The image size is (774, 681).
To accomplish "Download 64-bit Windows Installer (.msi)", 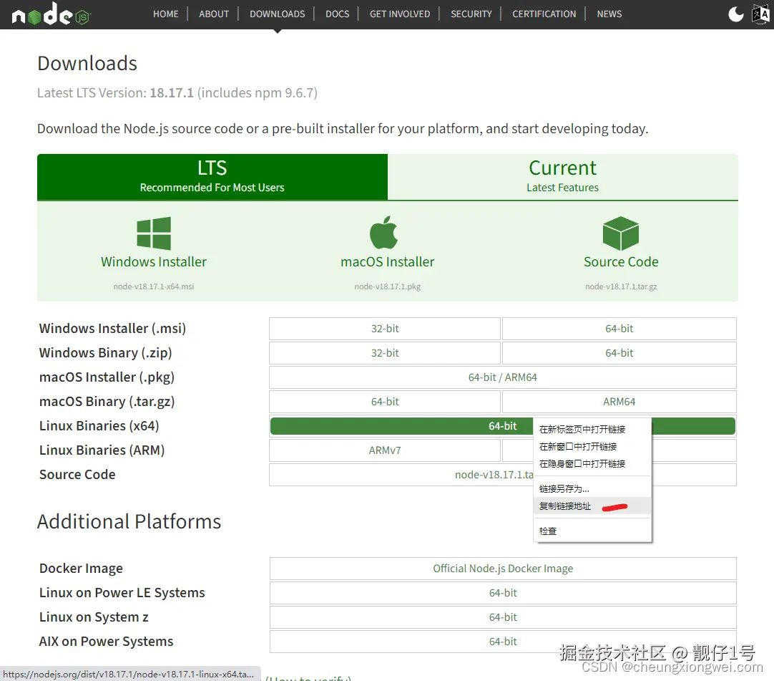I will tap(619, 329).
